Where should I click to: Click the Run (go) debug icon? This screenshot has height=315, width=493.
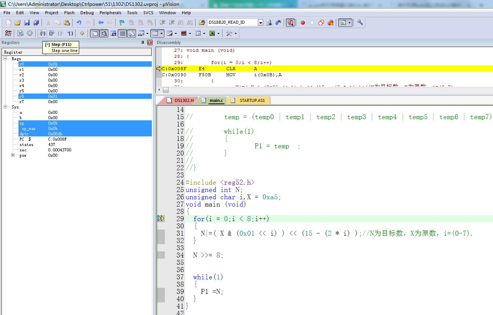[x=21, y=33]
